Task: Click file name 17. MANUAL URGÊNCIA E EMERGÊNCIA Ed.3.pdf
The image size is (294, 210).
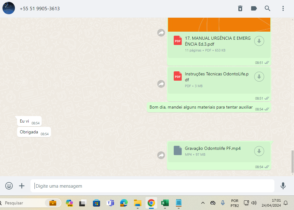Action: (x=218, y=41)
